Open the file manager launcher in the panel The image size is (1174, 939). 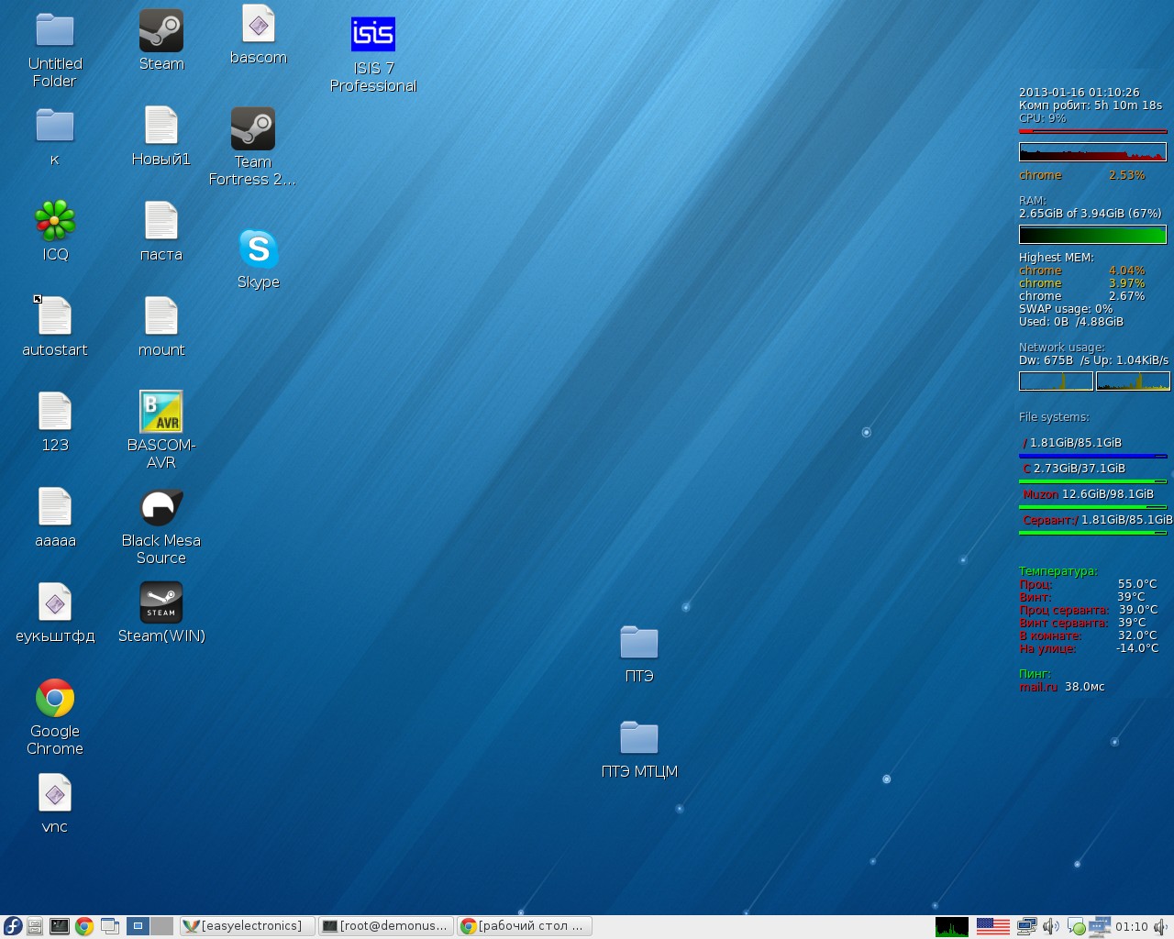pos(35,926)
